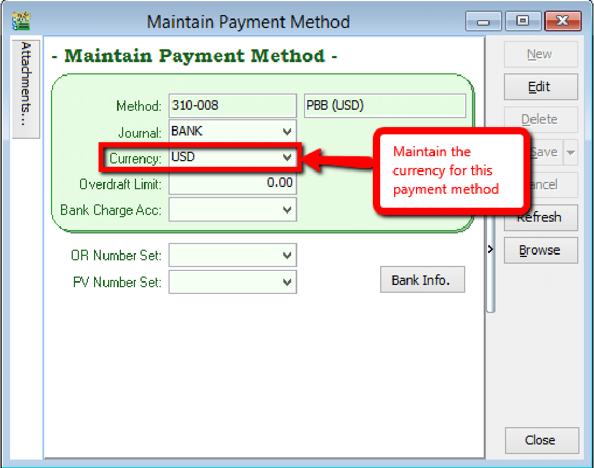The height and width of the screenshot is (468, 594).
Task: Expand the Journal dropdown
Action: pyautogui.click(x=287, y=132)
